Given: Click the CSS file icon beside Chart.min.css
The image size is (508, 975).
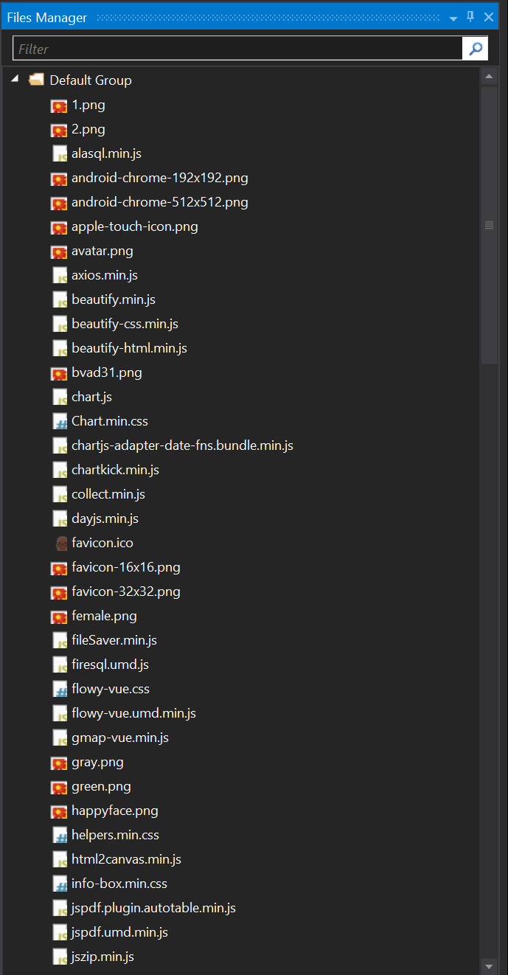Looking at the screenshot, I should point(60,421).
